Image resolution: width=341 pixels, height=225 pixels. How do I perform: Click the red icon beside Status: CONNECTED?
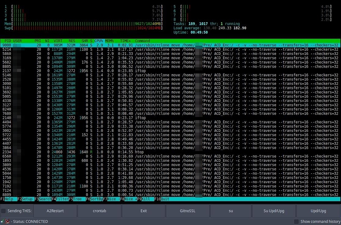pos(7,222)
